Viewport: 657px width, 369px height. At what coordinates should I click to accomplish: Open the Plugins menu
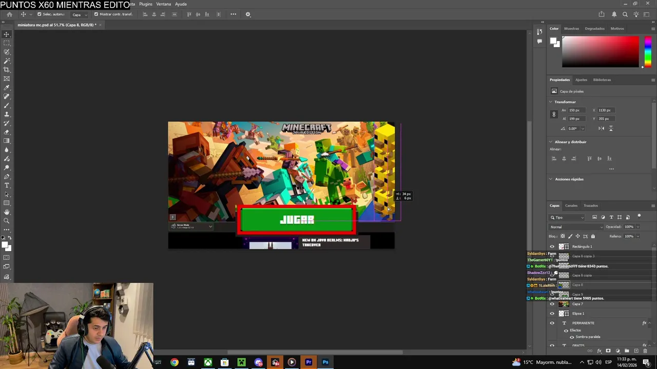pyautogui.click(x=146, y=4)
